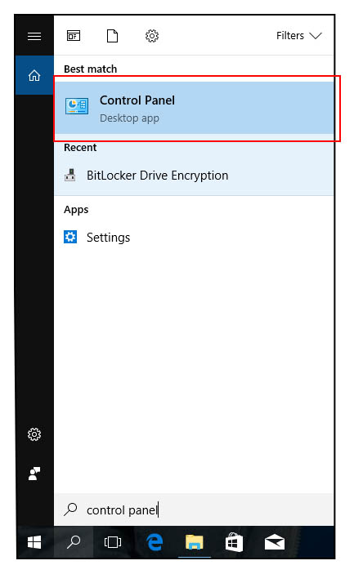Open the Feedback icon in sidebar

pos(34,474)
